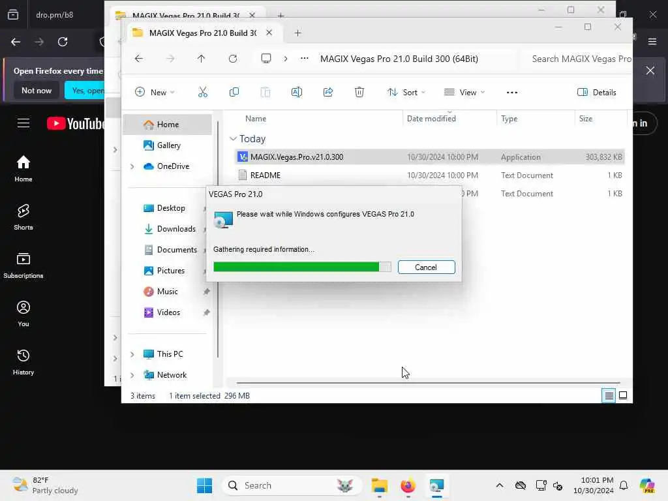Open YouTube History in the sidebar

[x=23, y=361]
